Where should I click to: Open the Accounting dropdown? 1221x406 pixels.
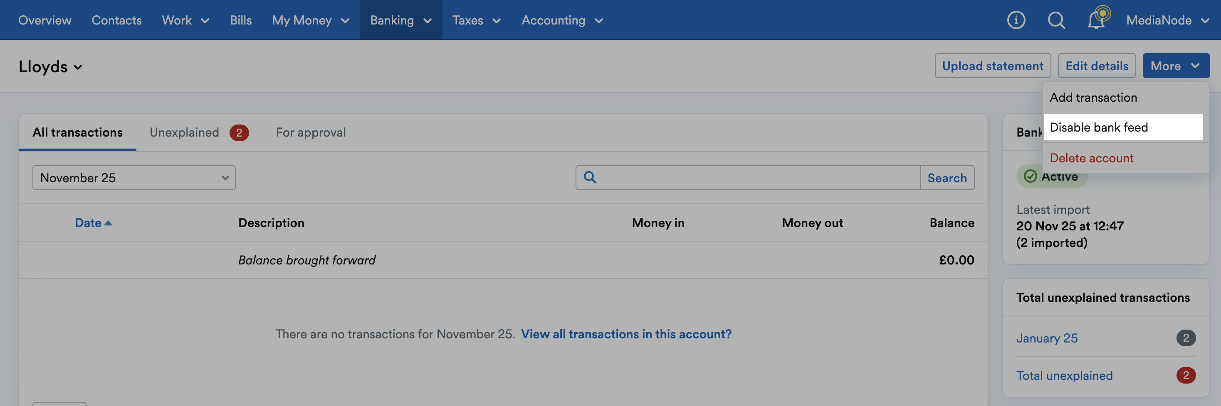(562, 20)
